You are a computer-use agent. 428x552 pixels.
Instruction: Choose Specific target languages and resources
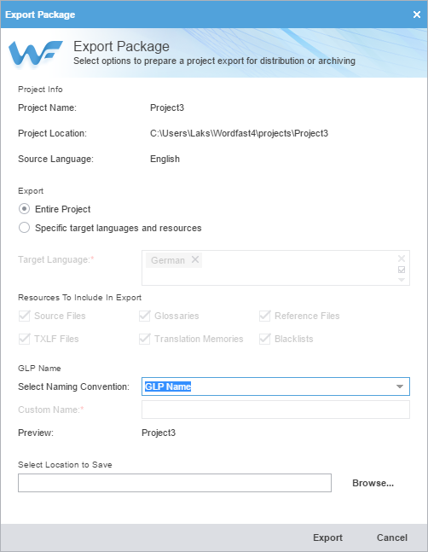coord(24,228)
